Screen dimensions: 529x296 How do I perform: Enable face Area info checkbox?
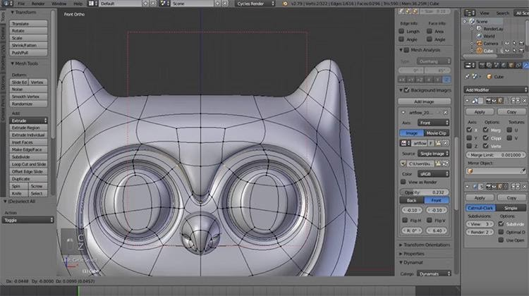click(x=429, y=31)
